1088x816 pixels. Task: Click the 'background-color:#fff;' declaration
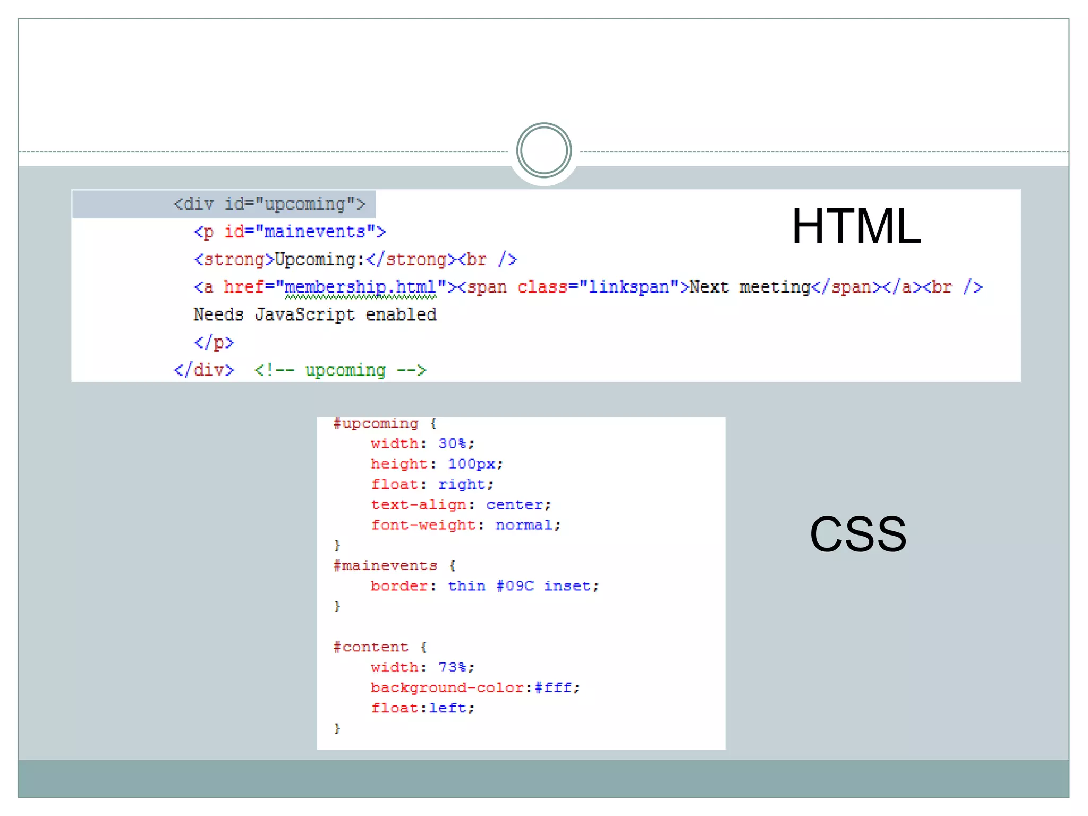(x=475, y=688)
